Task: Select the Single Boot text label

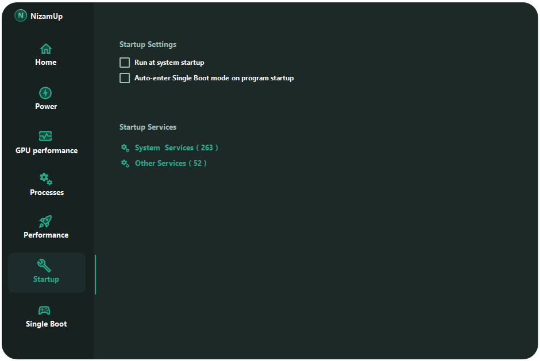Action: [x=46, y=324]
